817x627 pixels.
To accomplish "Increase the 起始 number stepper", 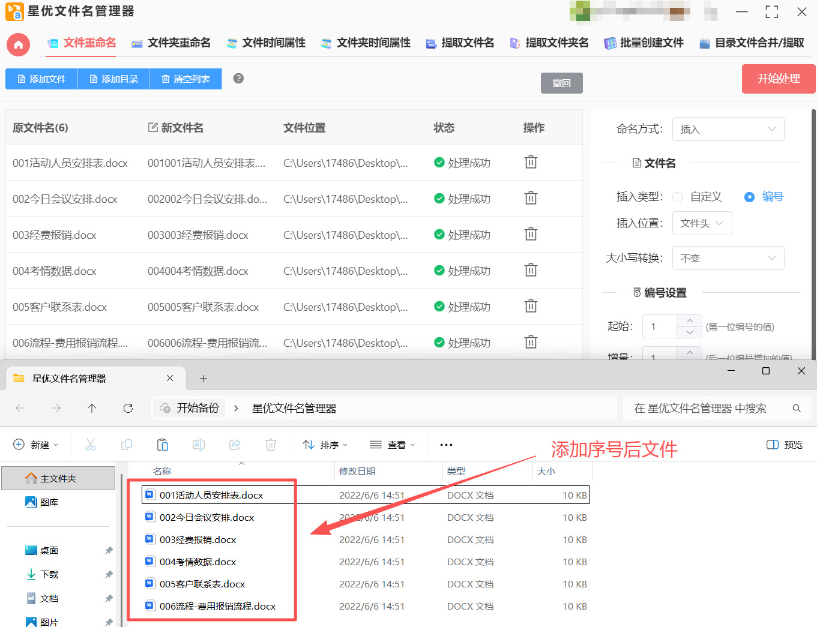I will pos(690,320).
